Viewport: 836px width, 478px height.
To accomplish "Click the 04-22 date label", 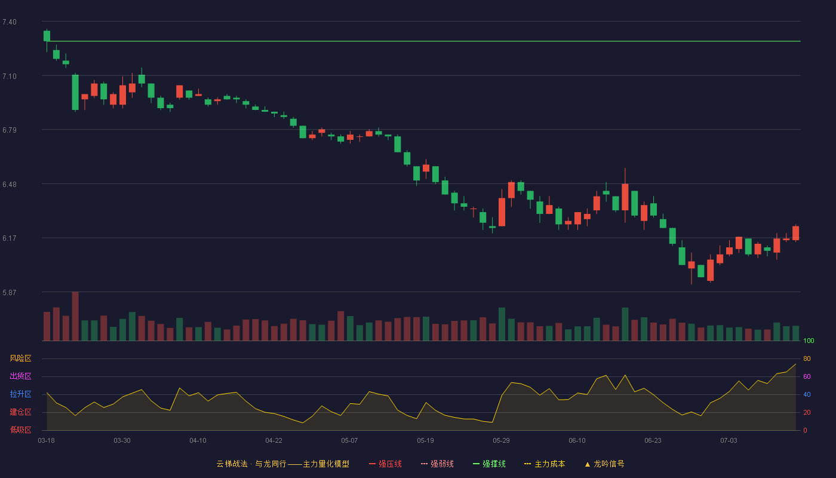I will tap(273, 440).
